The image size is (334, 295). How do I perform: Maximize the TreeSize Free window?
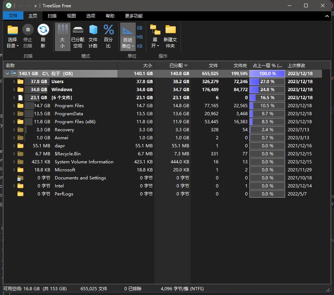[x=306, y=5]
